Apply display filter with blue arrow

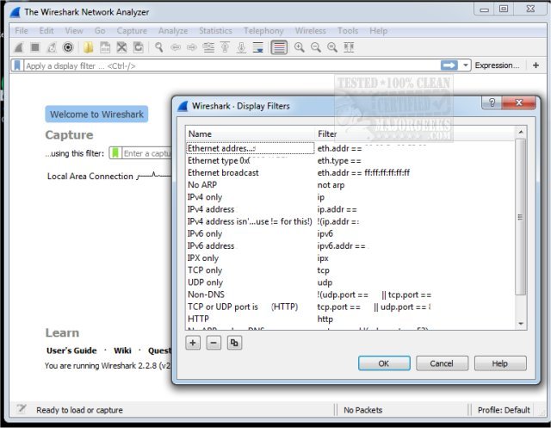click(449, 65)
